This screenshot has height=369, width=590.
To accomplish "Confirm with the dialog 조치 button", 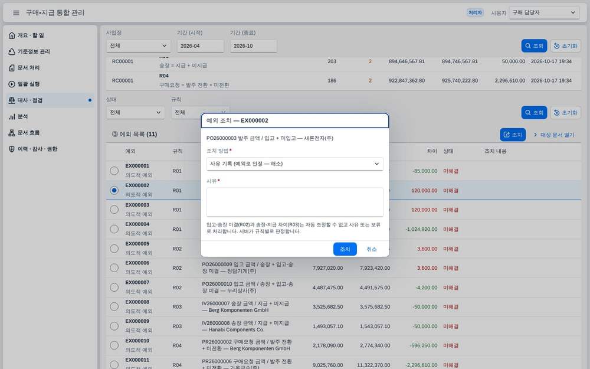I will click(x=345, y=249).
